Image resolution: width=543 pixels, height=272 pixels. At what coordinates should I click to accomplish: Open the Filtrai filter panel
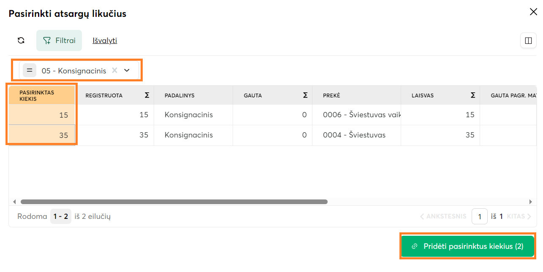59,40
